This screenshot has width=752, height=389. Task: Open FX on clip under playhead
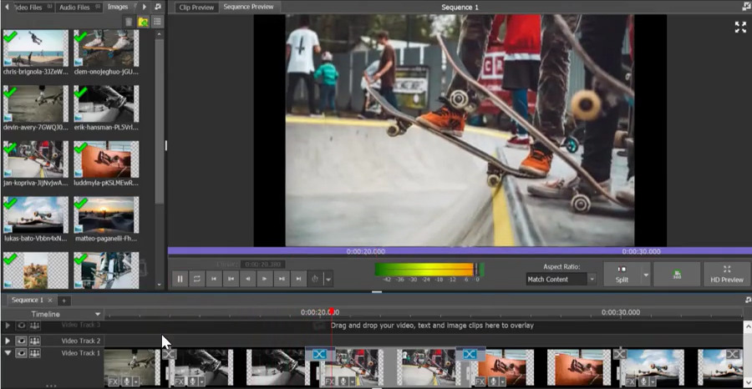(329, 381)
